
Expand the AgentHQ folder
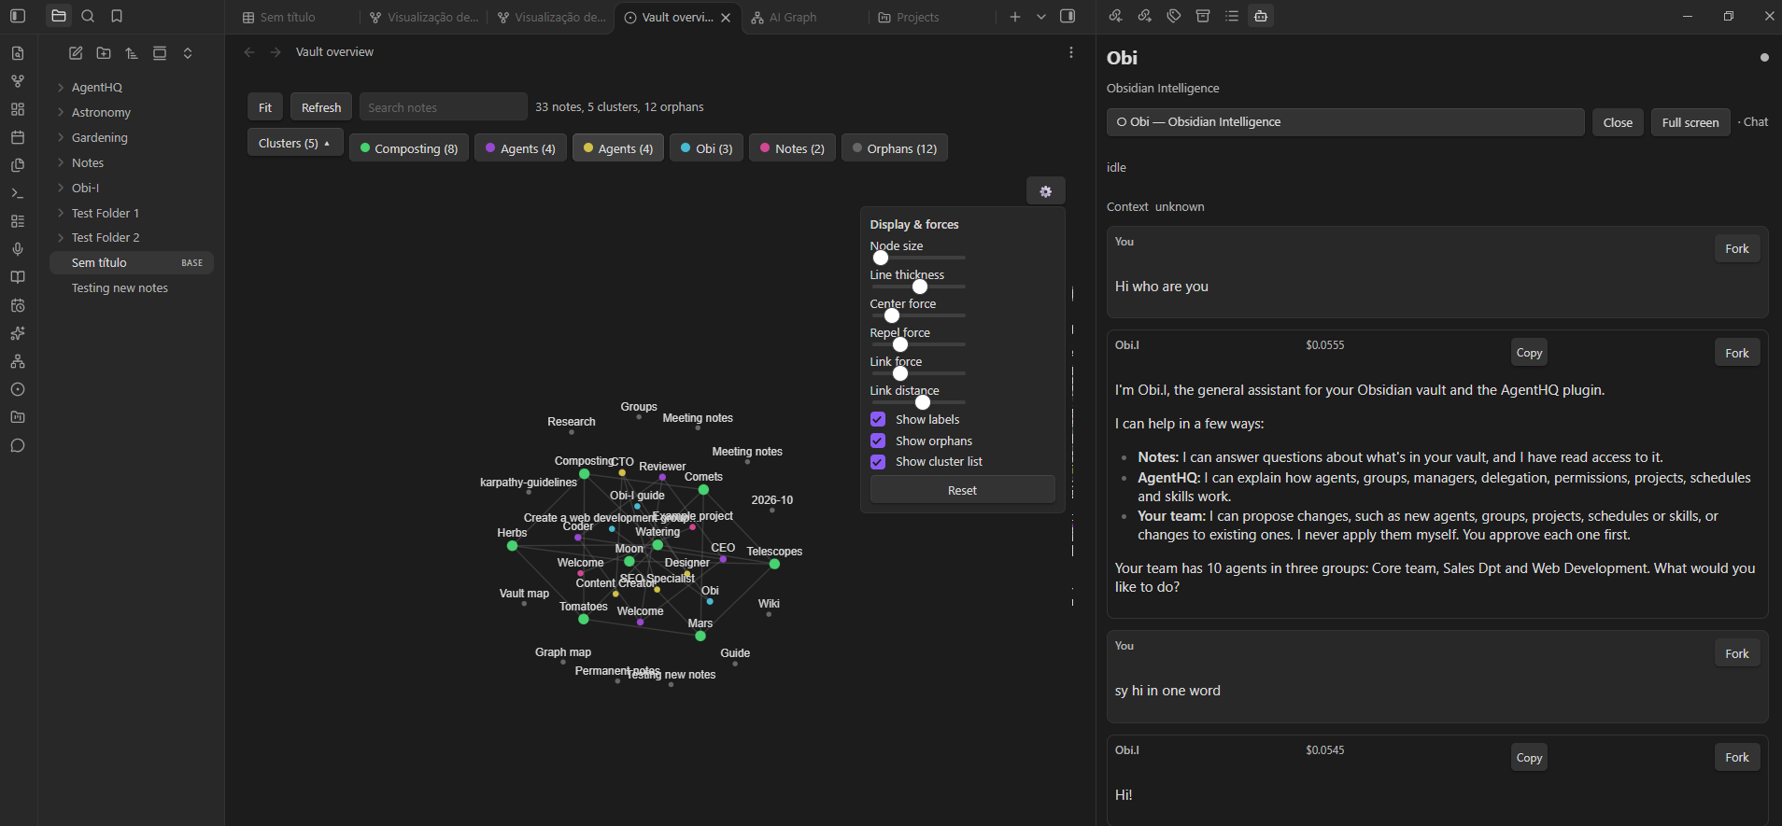97,87
